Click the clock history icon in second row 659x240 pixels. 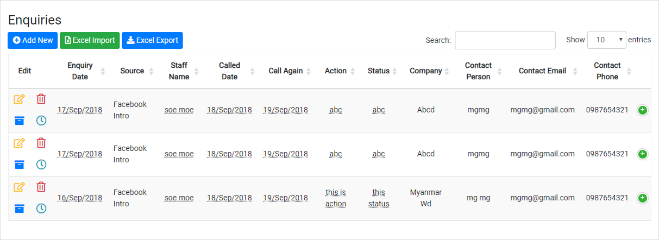(41, 164)
